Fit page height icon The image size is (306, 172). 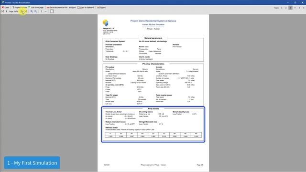[x=42, y=11]
